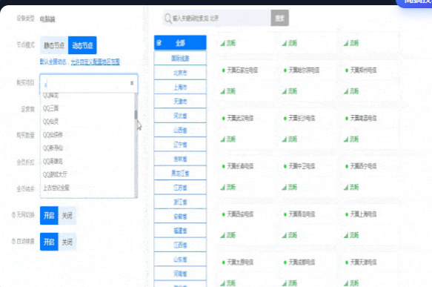
Task: Click the gray search button
Action: click(279, 19)
